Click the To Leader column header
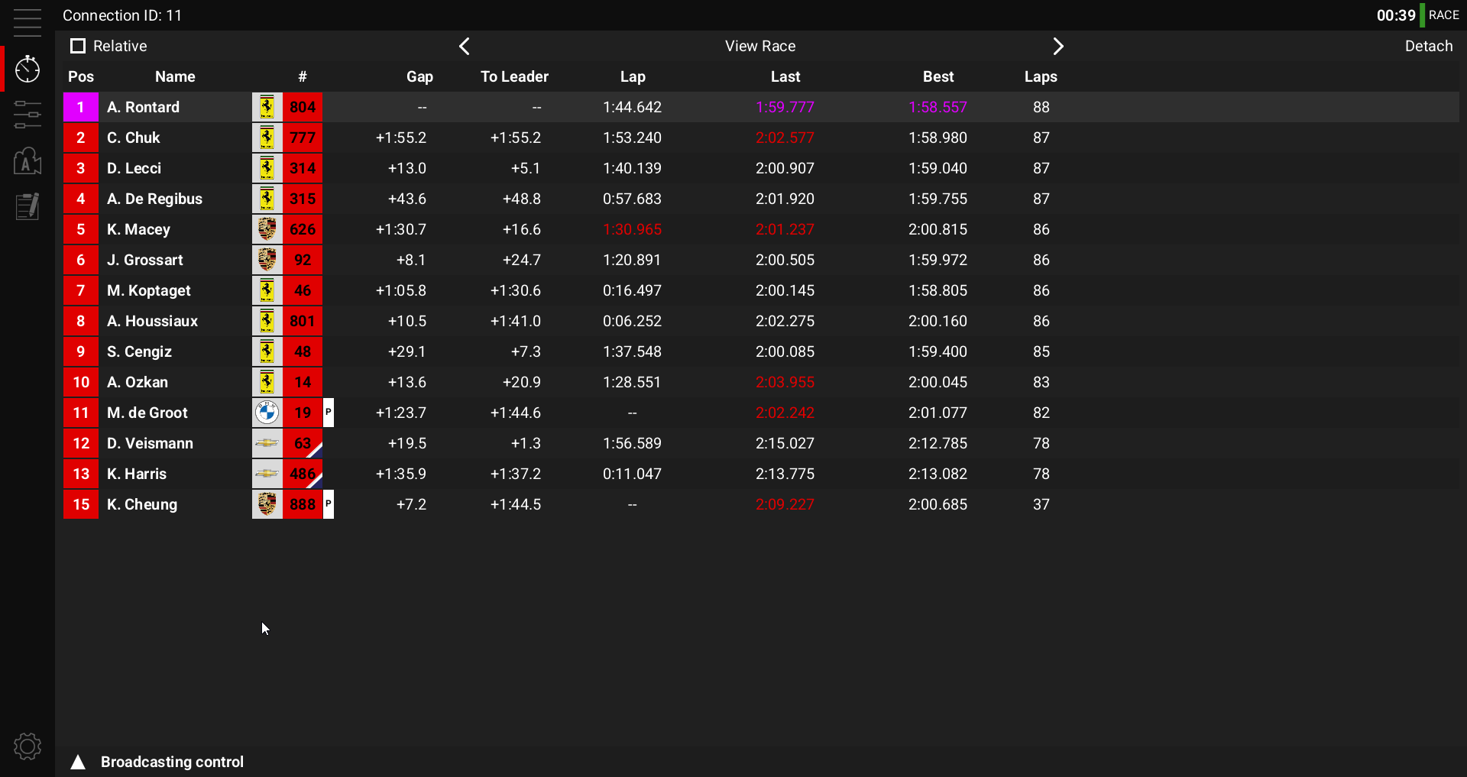Viewport: 1467px width, 777px height. pos(514,76)
